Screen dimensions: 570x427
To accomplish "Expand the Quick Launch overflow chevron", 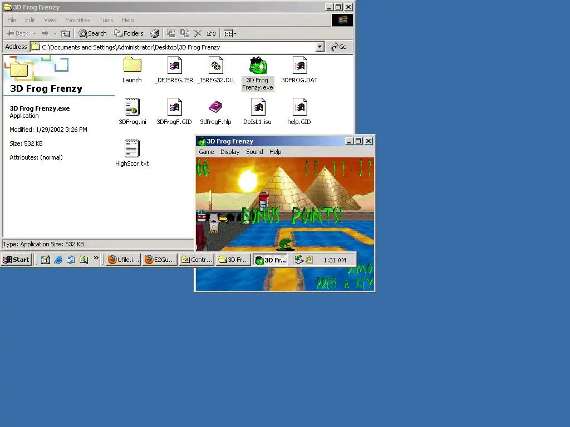I will (x=96, y=258).
